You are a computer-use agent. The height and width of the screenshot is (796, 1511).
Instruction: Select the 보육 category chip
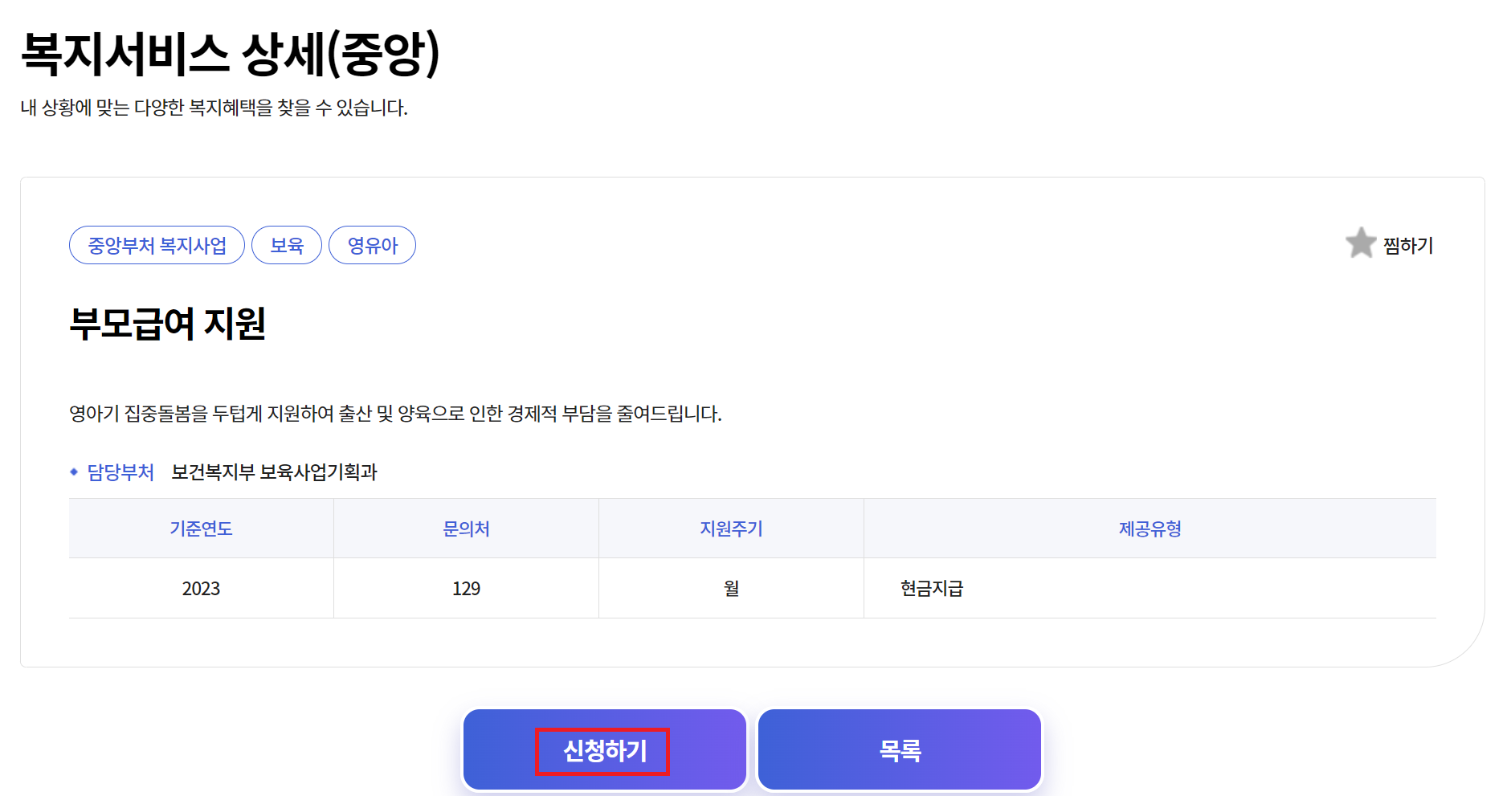pos(287,245)
